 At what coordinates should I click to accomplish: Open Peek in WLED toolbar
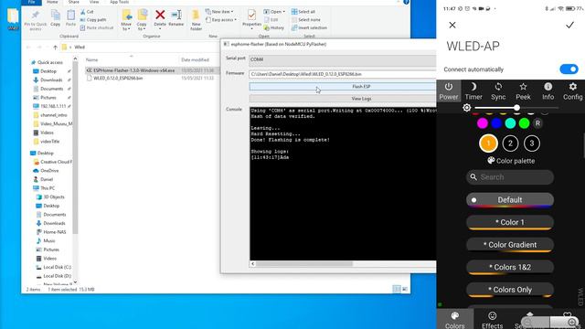click(523, 91)
